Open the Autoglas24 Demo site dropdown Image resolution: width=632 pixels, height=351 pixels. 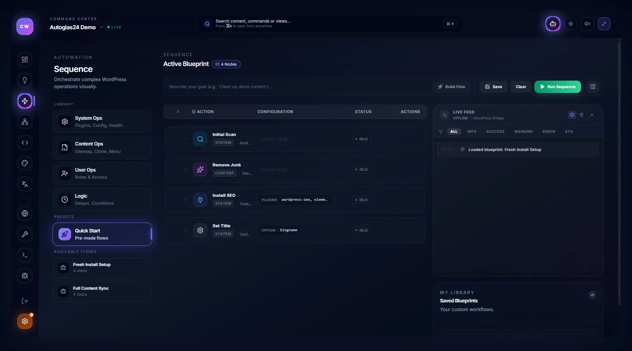coord(102,27)
